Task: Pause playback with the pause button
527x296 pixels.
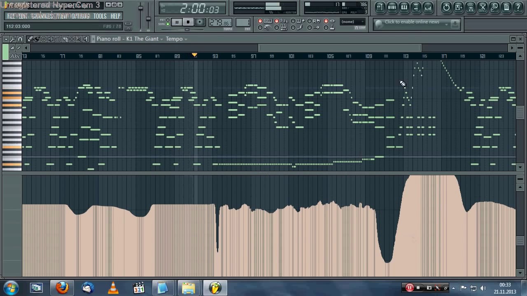Action: (x=177, y=22)
